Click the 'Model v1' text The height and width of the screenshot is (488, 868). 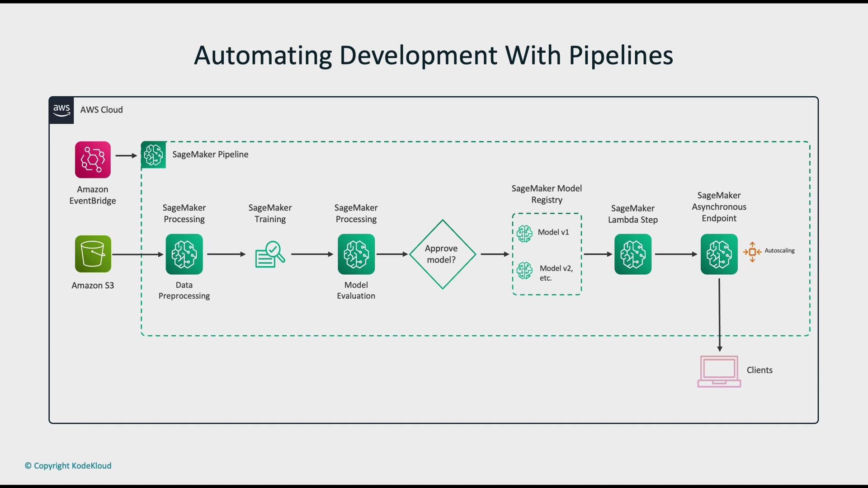[553, 232]
